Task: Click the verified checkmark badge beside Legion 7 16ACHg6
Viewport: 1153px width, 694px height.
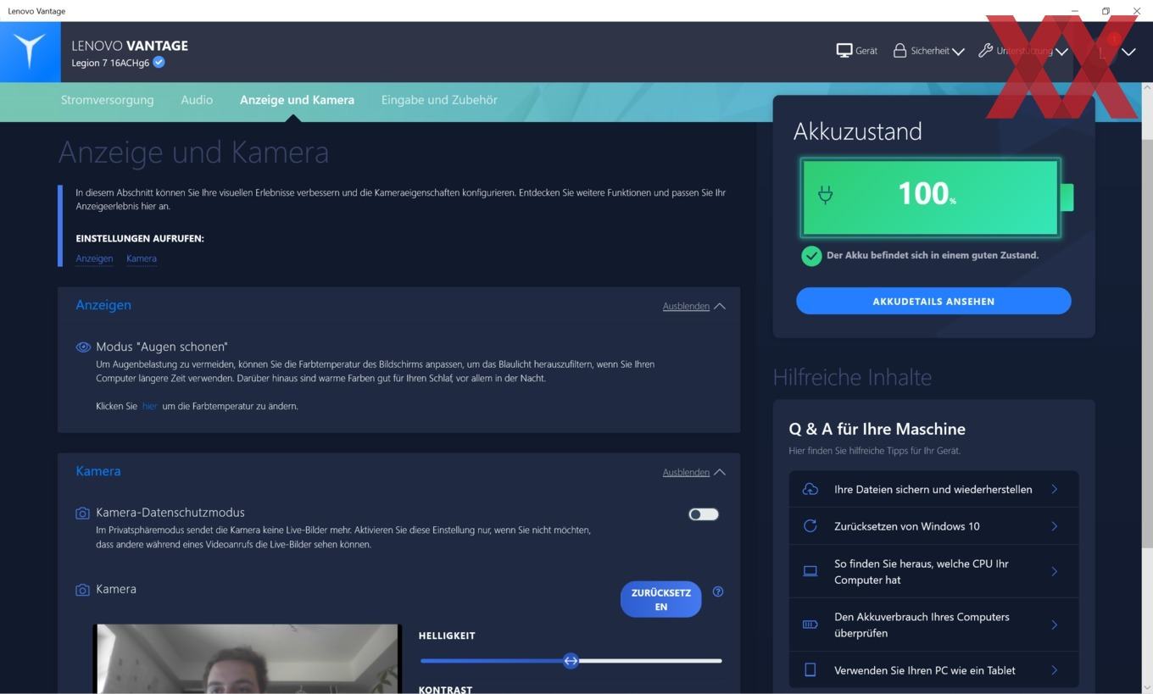Action: 159,63
